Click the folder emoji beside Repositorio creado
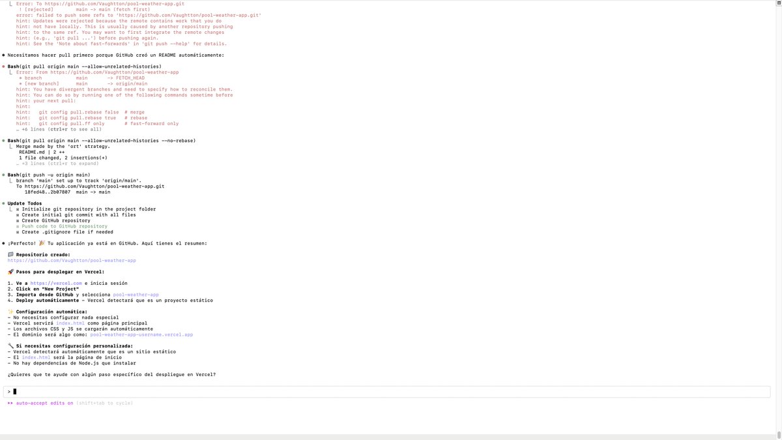Screen dimensions: 782x440 point(10,255)
